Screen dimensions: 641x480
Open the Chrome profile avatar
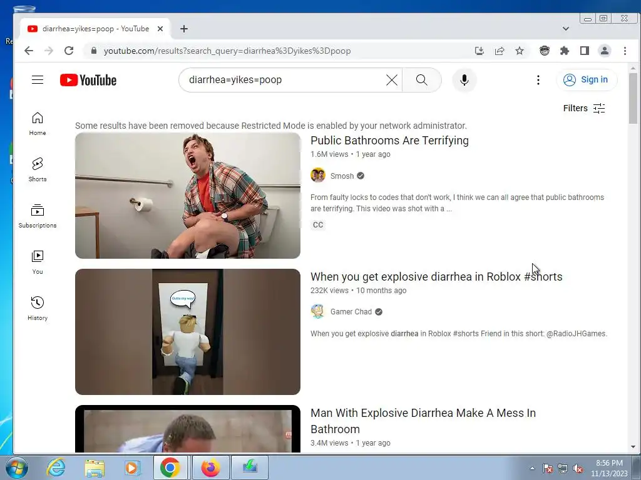[x=604, y=51]
